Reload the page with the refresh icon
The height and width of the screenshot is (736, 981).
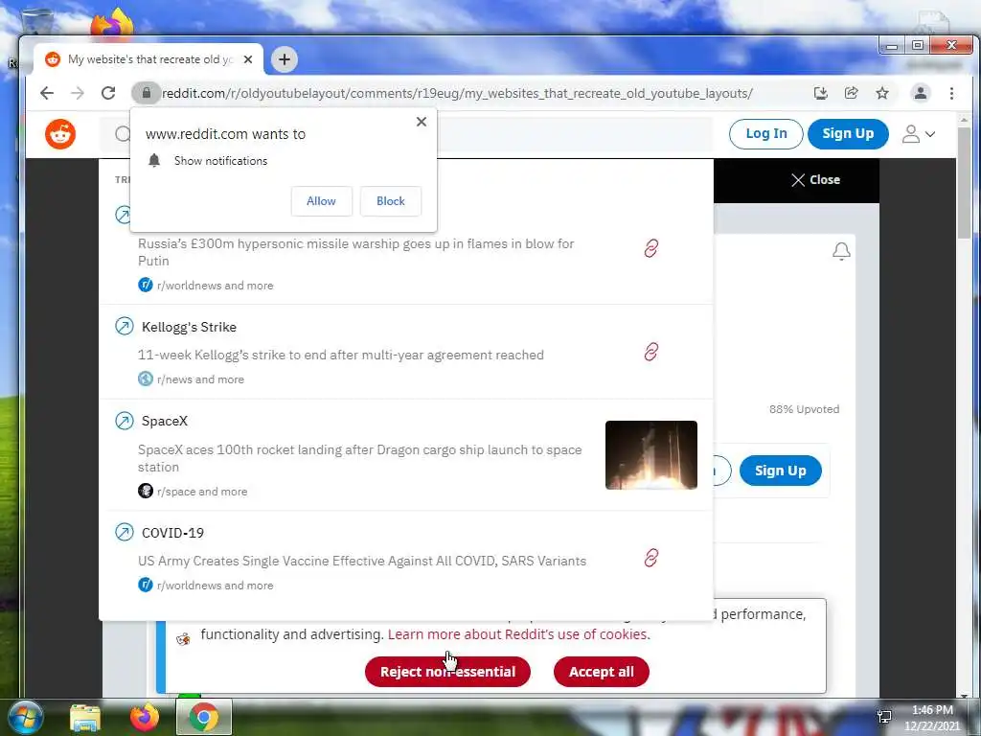tap(108, 93)
